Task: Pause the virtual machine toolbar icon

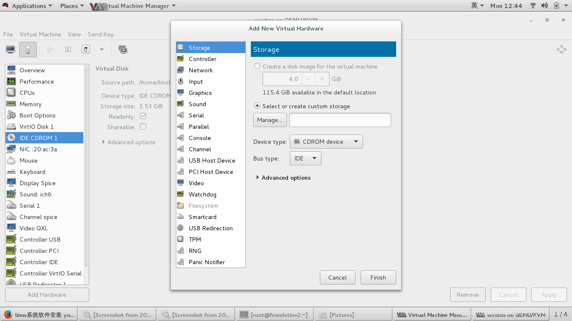Action: pos(68,49)
